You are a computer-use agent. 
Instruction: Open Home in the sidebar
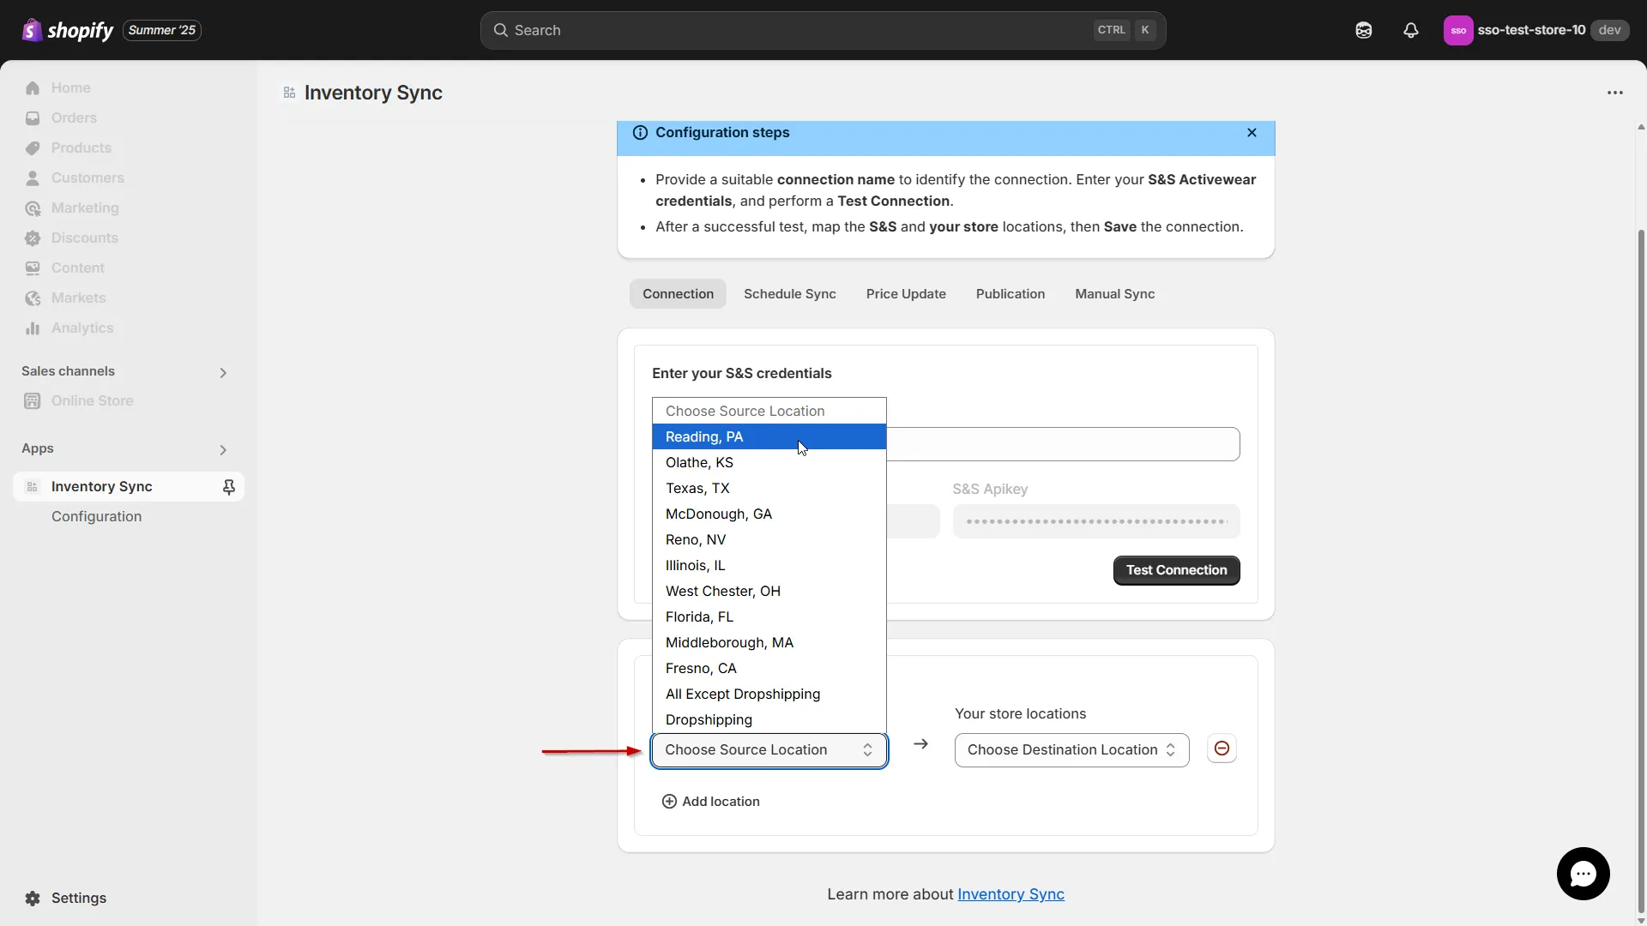click(70, 87)
